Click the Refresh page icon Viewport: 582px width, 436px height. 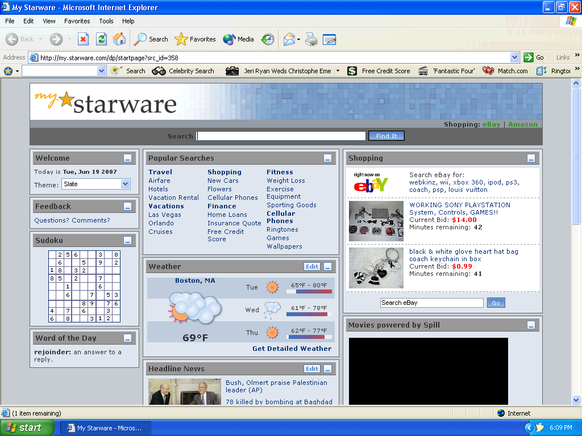coord(101,39)
